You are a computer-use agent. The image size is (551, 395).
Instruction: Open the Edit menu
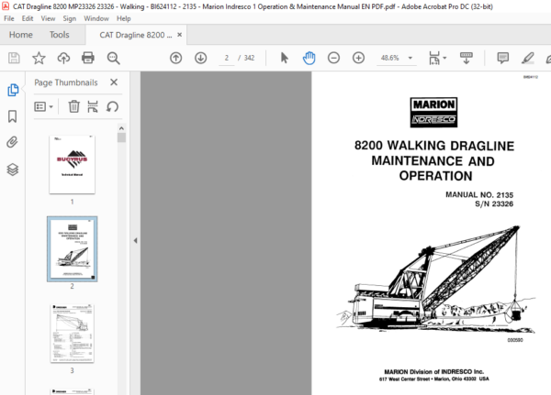pos(28,18)
